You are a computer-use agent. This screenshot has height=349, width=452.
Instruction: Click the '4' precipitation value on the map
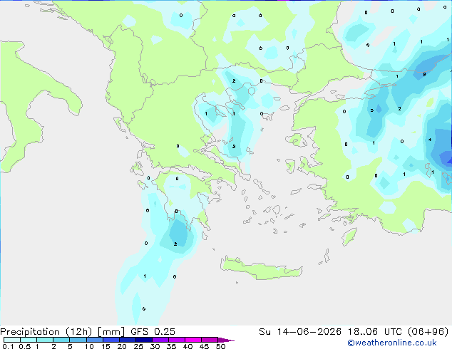[430, 140]
